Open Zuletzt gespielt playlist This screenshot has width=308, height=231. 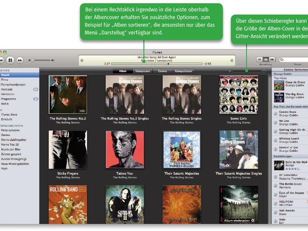tap(20, 154)
